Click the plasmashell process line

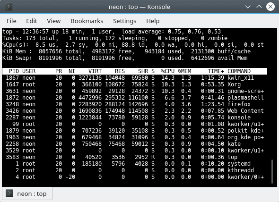pyautogui.click(x=134, y=98)
